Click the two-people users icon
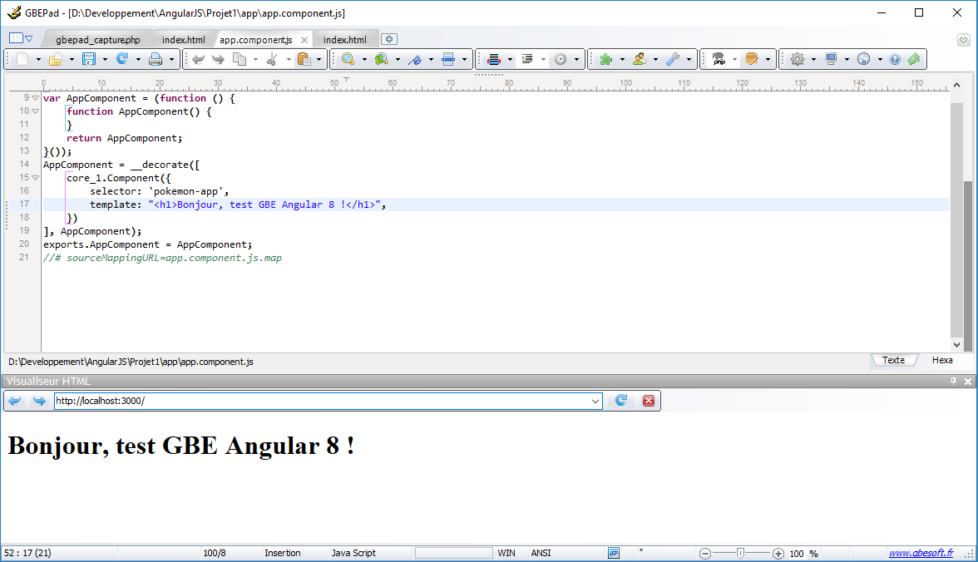This screenshot has height=562, width=978. point(640,59)
